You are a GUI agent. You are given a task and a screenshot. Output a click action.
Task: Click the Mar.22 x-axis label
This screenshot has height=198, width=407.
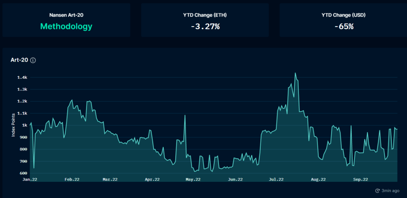[110, 179]
